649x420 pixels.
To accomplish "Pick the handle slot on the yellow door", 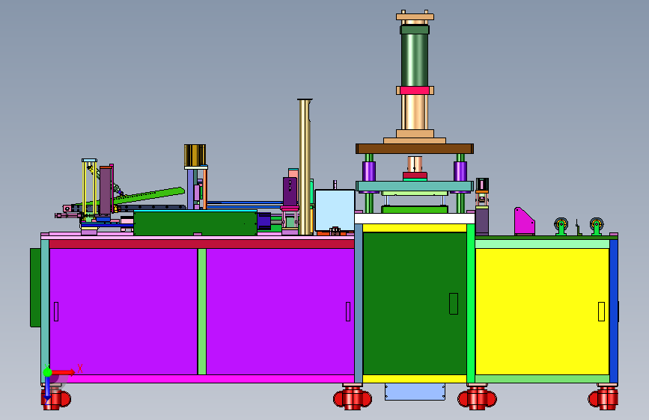I will (x=601, y=312).
